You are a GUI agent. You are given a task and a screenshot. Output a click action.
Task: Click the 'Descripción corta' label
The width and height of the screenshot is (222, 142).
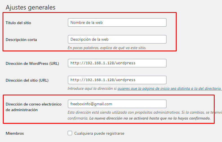point(21,40)
